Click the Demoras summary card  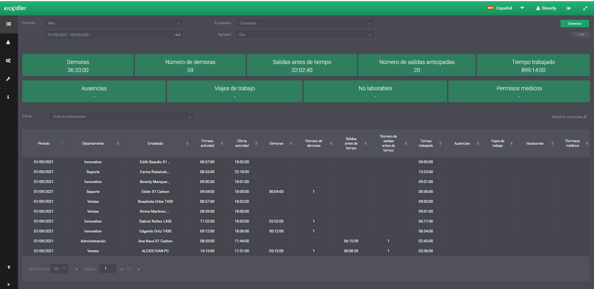click(78, 65)
